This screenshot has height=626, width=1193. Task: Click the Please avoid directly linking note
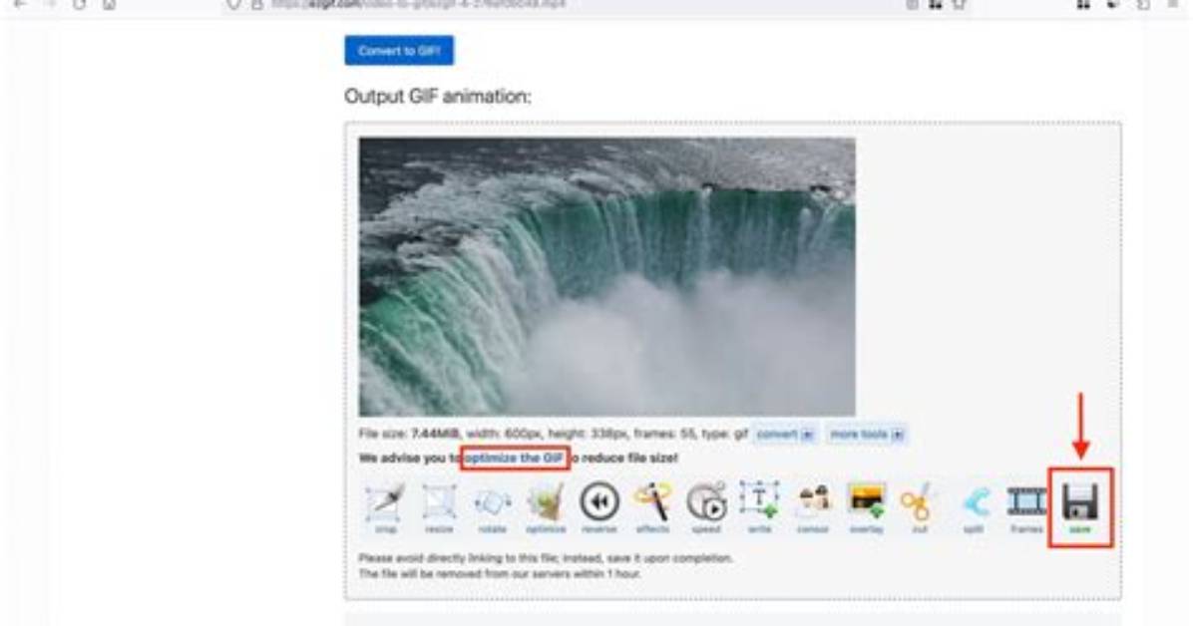pyautogui.click(x=546, y=558)
